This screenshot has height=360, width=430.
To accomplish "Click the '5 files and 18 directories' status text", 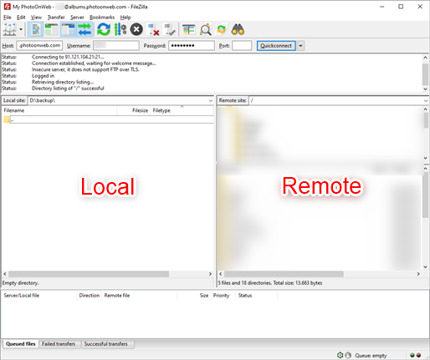I will [270, 283].
